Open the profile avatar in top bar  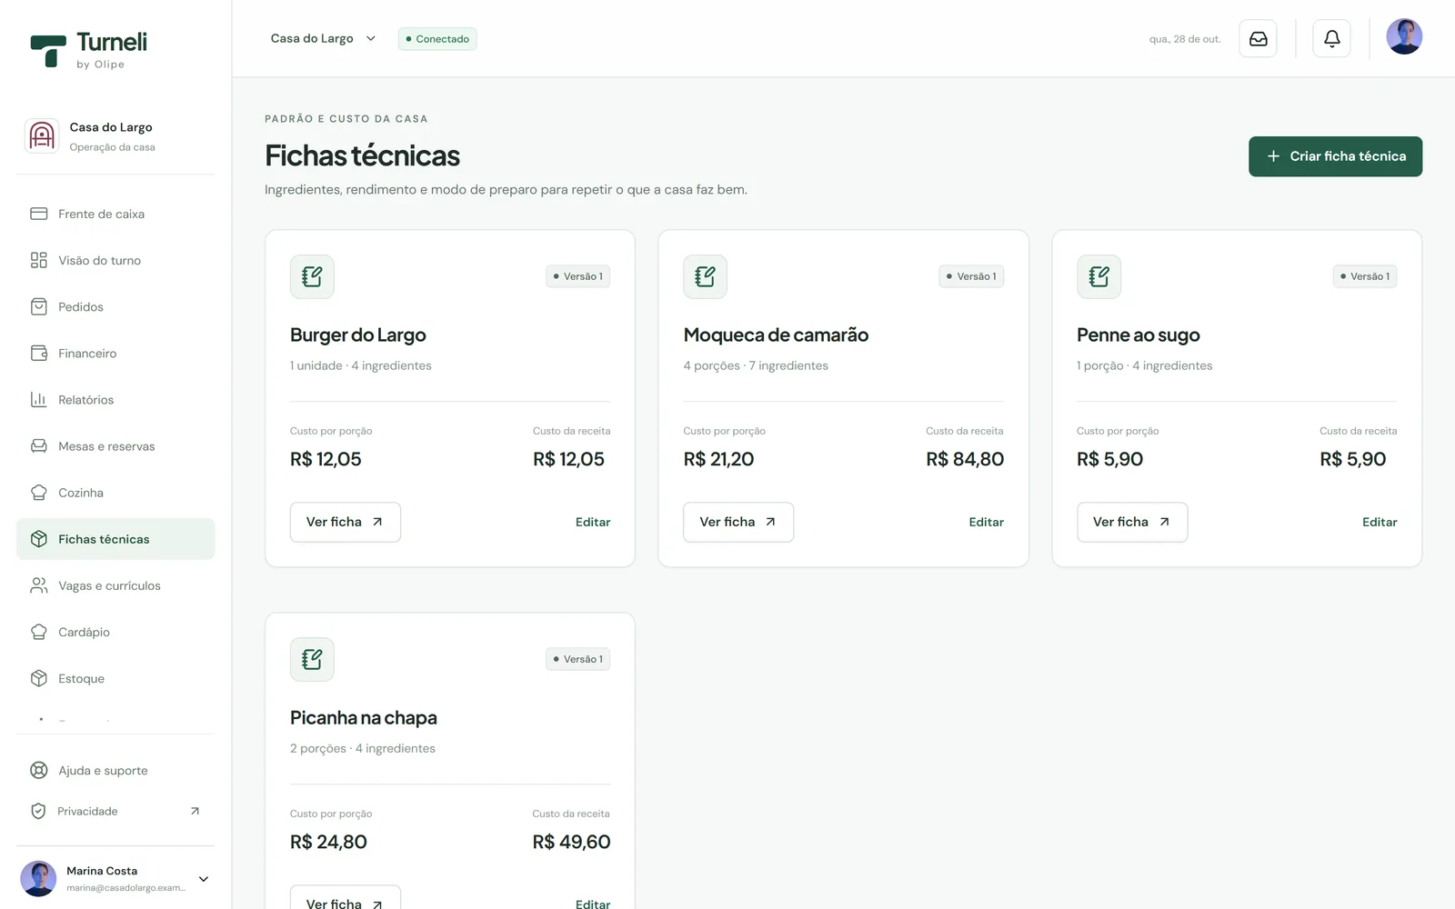tap(1404, 37)
